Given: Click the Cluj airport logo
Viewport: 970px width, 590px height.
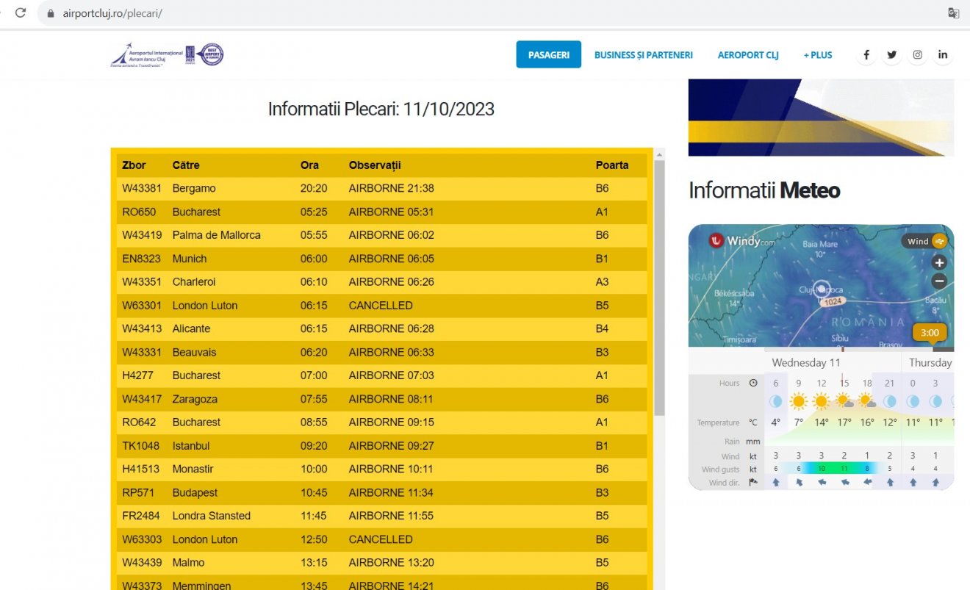Looking at the screenshot, I should pos(167,55).
